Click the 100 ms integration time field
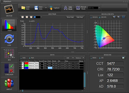The height and width of the screenshot is (93, 129). pyautogui.click(x=93, y=8)
